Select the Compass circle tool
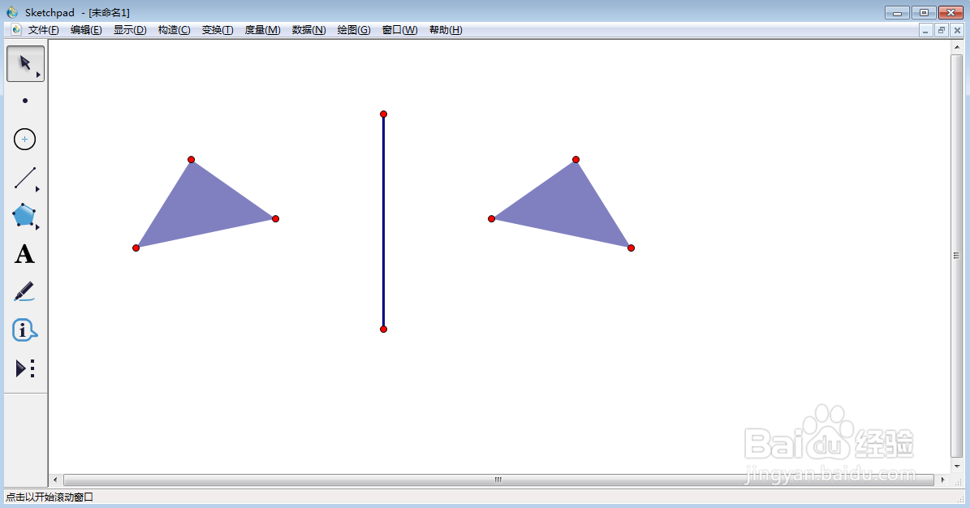The width and height of the screenshot is (970, 508). coord(24,140)
